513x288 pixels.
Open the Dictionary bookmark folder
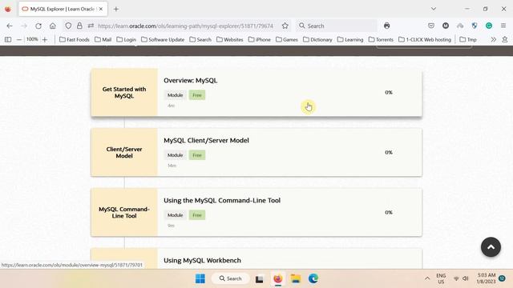click(317, 39)
